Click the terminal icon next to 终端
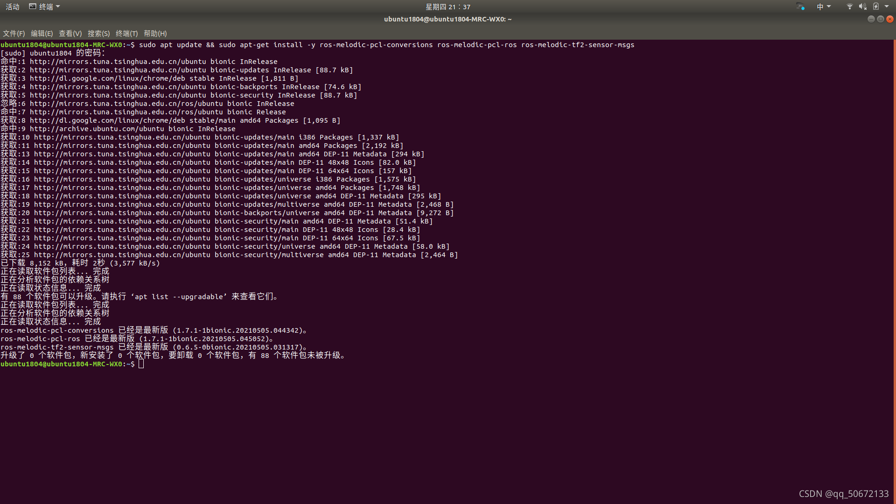Image resolution: width=896 pixels, height=504 pixels. [32, 7]
